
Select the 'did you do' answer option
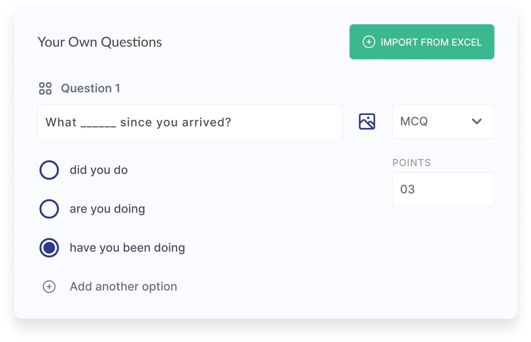click(x=49, y=170)
